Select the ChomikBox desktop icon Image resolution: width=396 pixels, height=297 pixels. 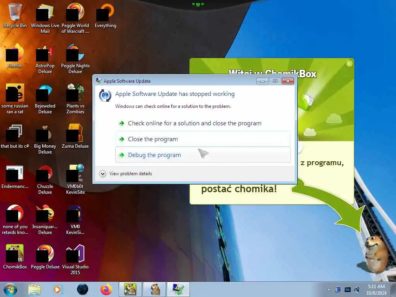click(15, 257)
